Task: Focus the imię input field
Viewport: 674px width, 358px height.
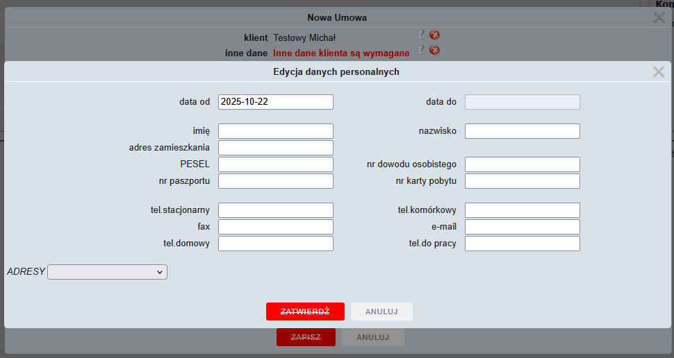Action: (275, 131)
